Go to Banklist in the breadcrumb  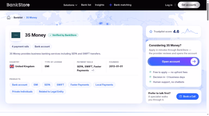tap(18, 18)
